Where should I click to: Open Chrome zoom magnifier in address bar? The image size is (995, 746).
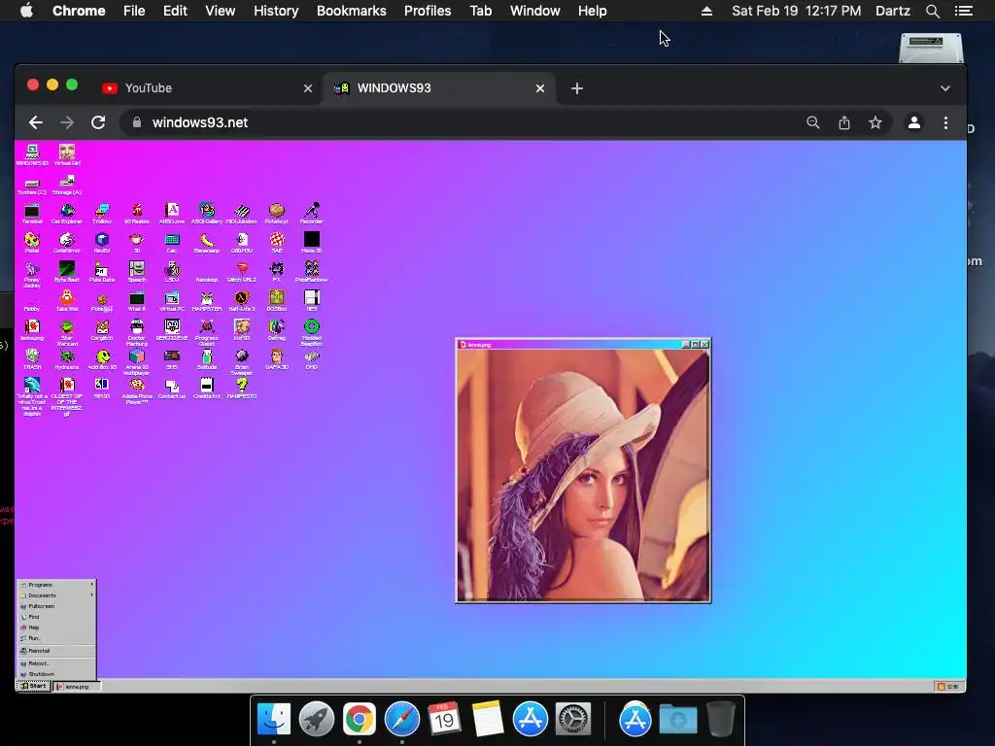813,122
